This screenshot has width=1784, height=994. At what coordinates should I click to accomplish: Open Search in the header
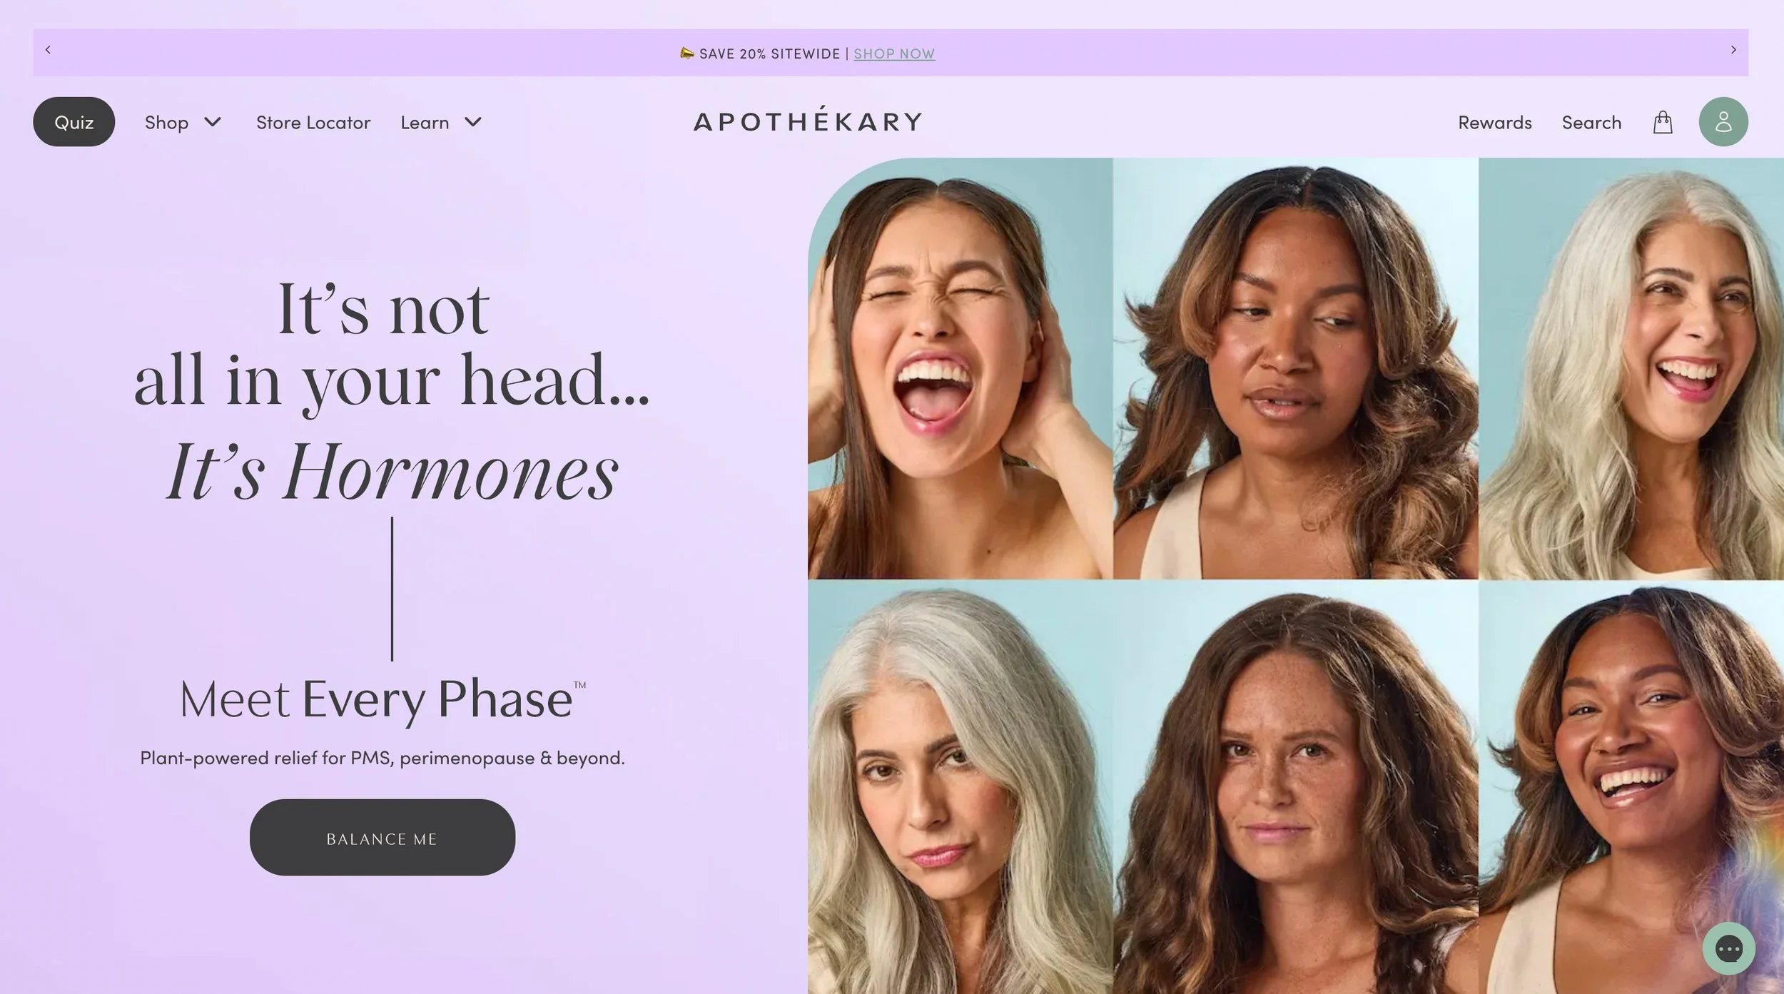(1591, 122)
